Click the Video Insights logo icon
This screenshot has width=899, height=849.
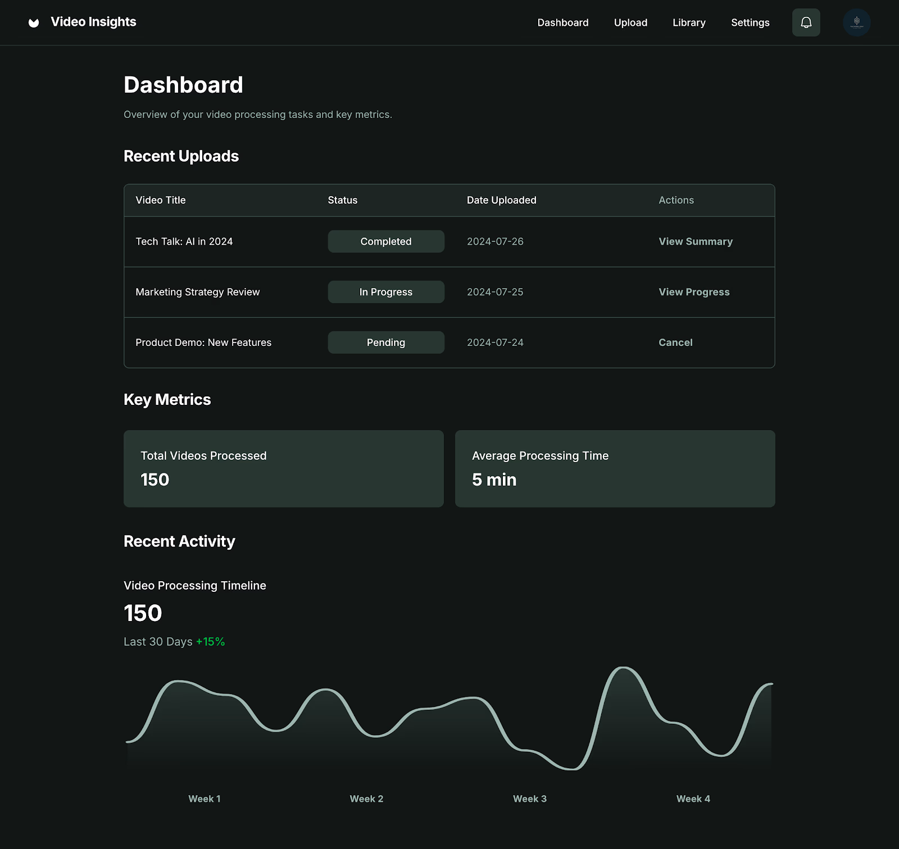[33, 22]
